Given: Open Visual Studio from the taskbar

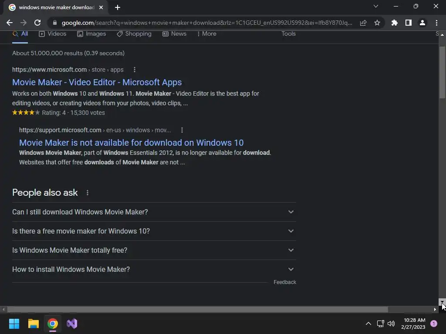Looking at the screenshot, I should pyautogui.click(x=72, y=324).
